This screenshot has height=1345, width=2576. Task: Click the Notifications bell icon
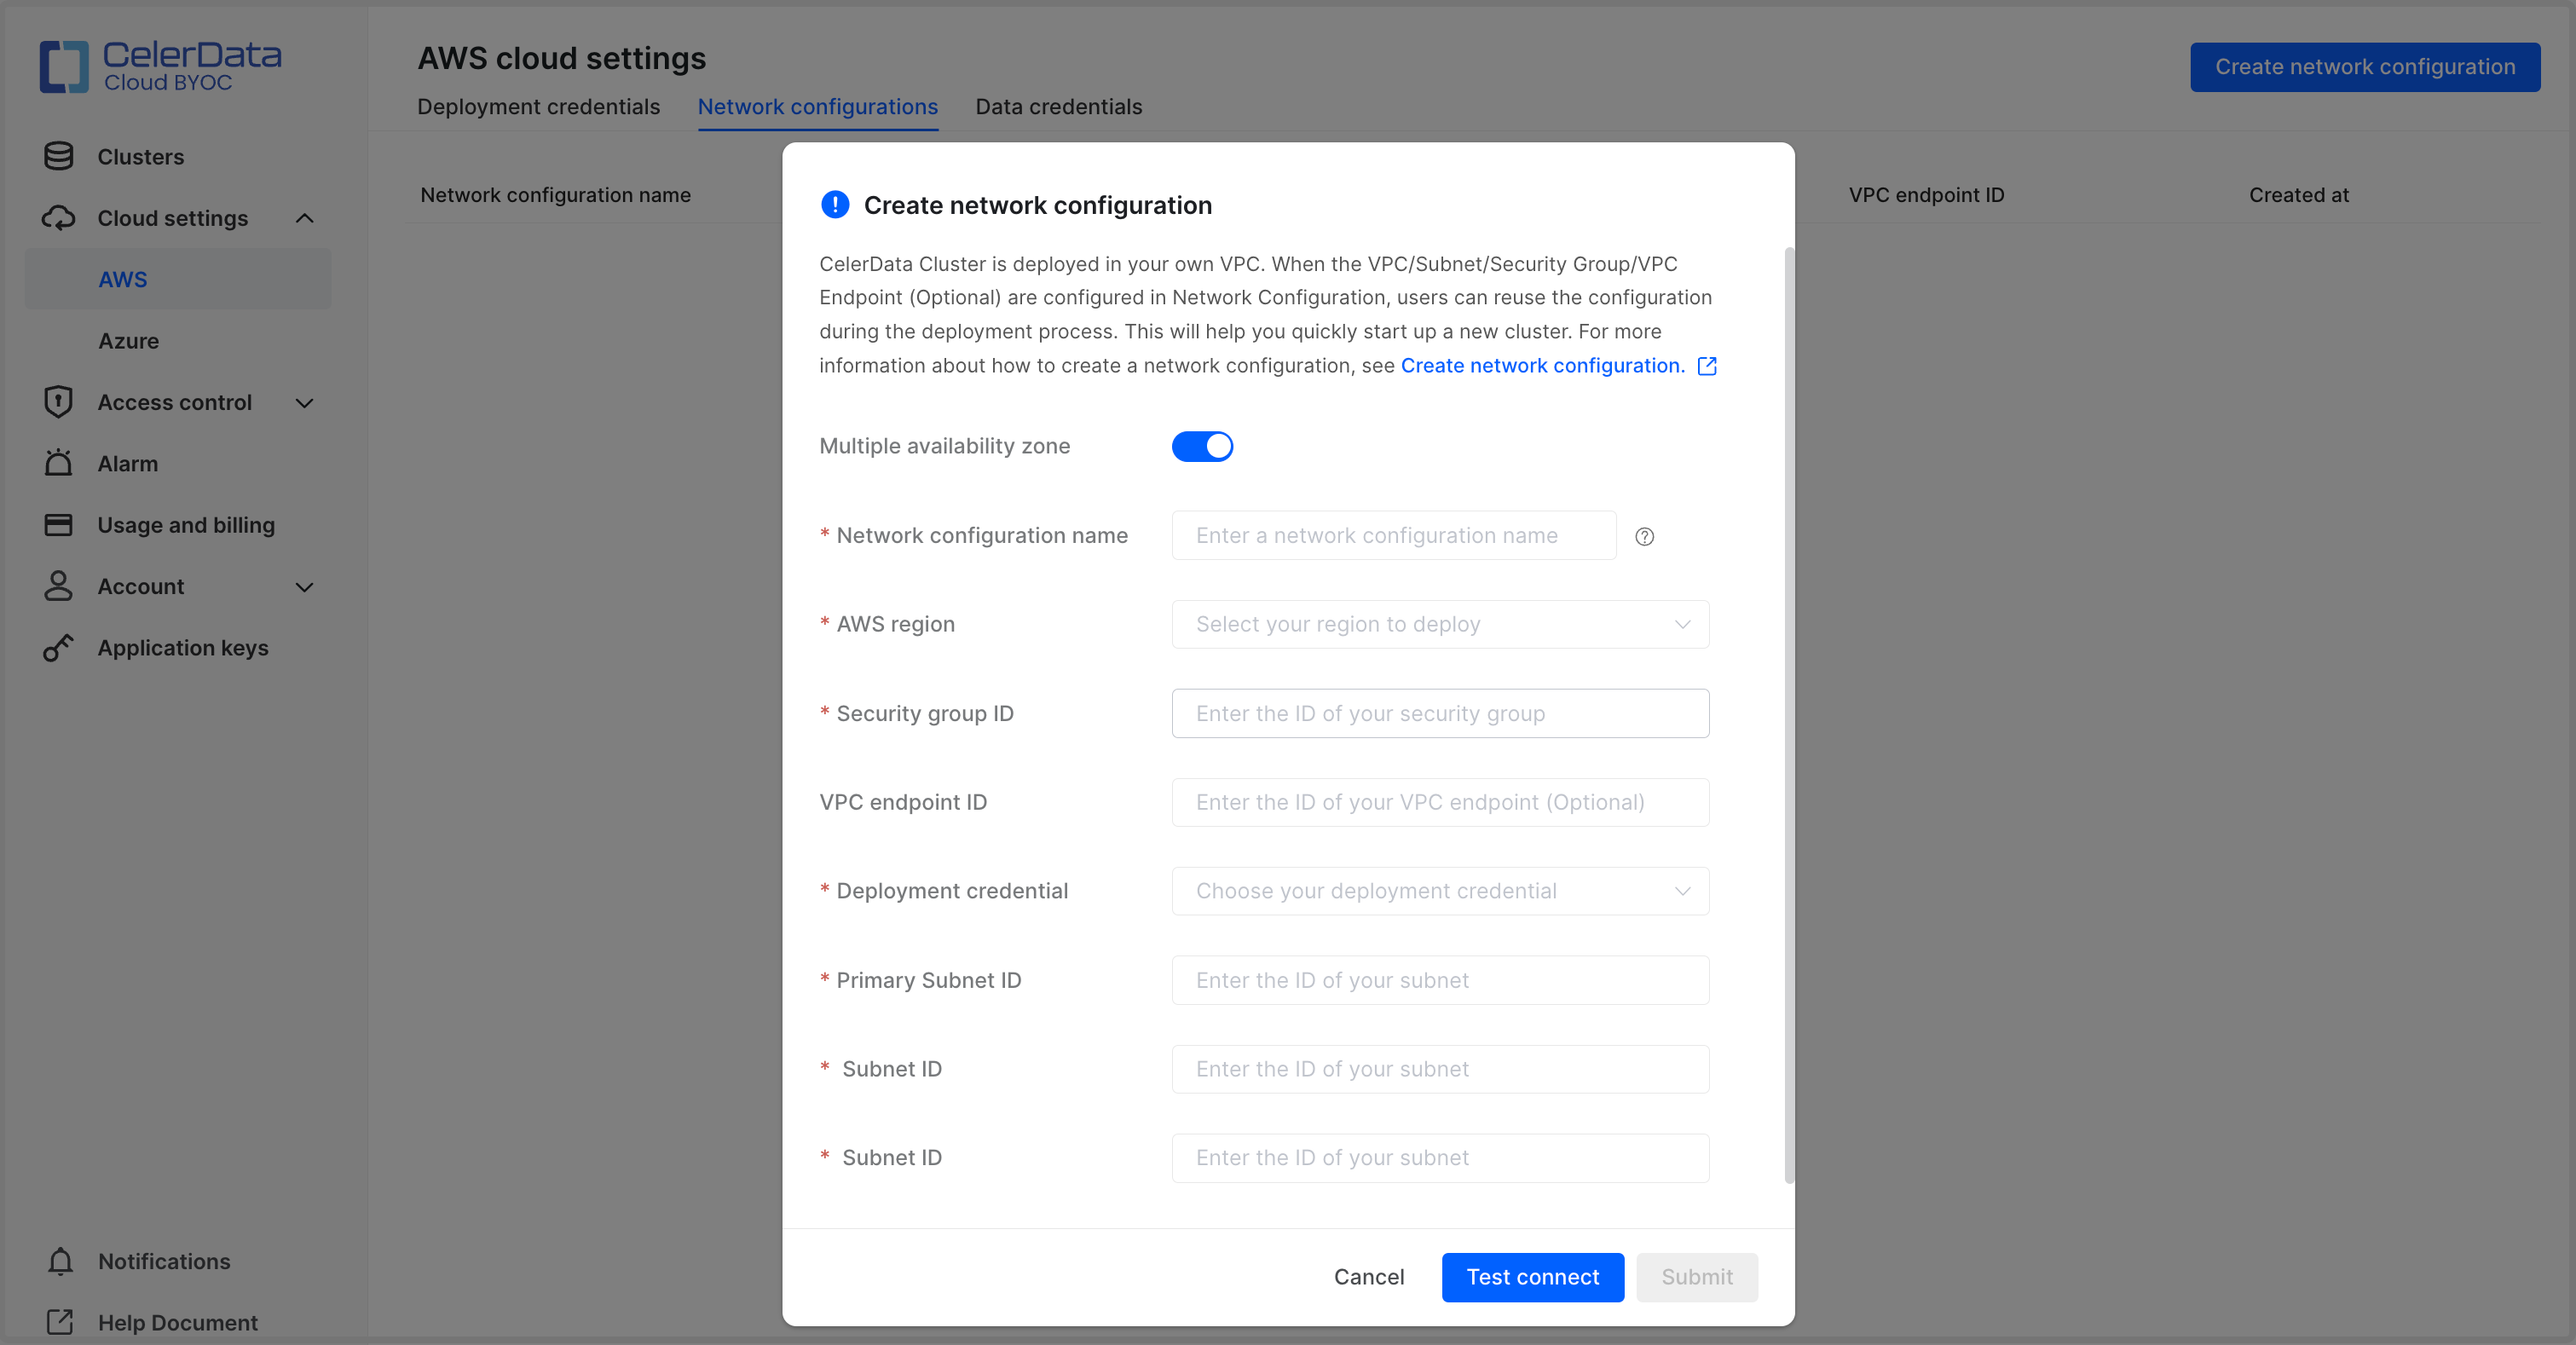coord(60,1261)
